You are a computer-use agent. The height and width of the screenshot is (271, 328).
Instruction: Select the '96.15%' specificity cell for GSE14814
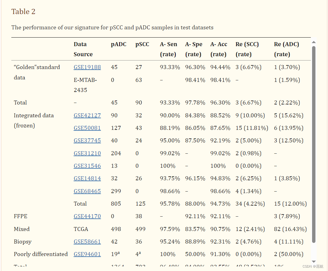195,178
